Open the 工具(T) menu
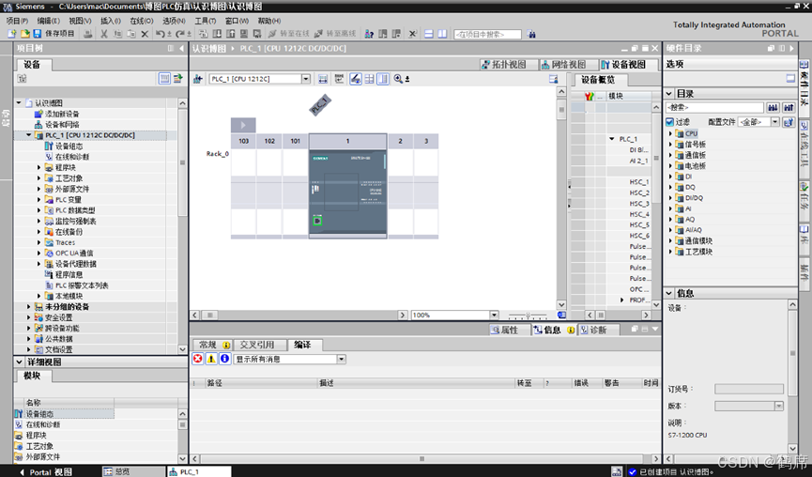This screenshot has height=477, width=812. point(205,21)
